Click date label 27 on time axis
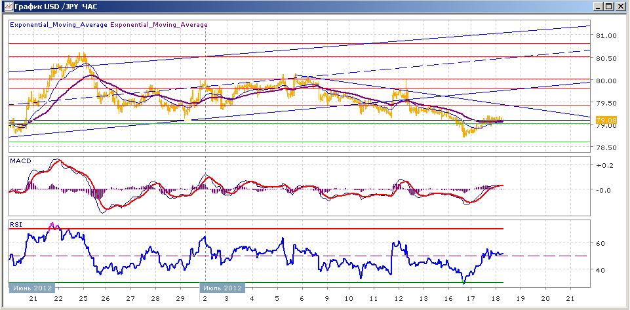Screen dimensions: 630x310 131,299
